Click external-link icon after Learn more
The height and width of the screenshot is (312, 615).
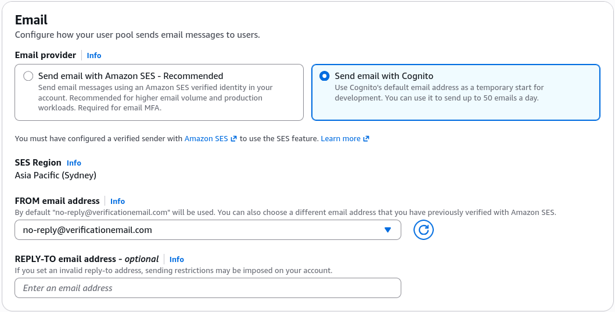[x=366, y=138]
